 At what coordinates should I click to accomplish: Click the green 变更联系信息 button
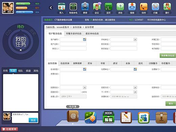tap(168, 56)
